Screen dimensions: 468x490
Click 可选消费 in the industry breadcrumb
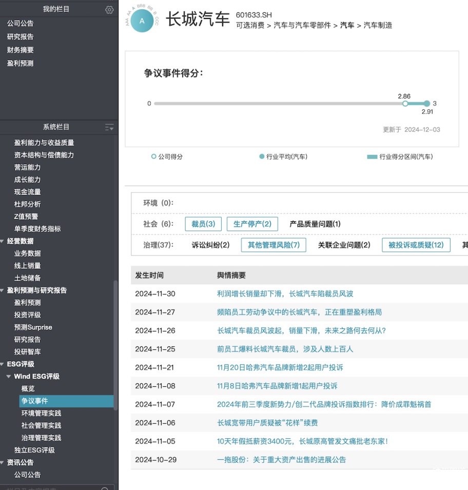(x=250, y=25)
